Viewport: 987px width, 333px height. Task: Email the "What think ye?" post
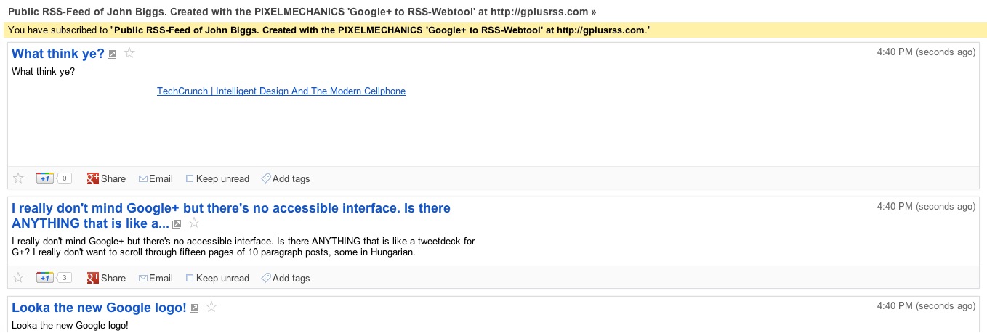156,178
